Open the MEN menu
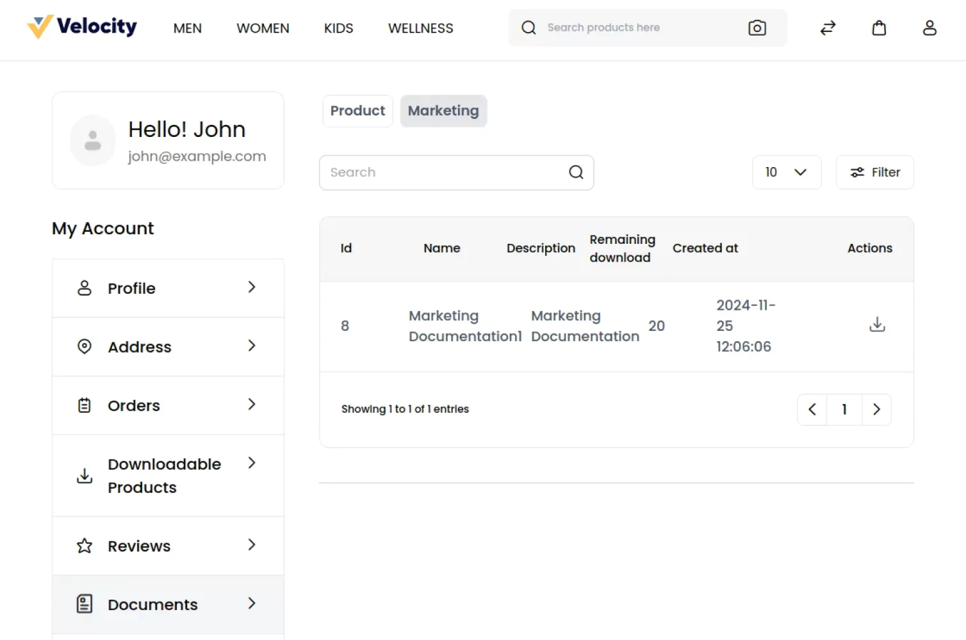966x640 pixels. point(188,28)
